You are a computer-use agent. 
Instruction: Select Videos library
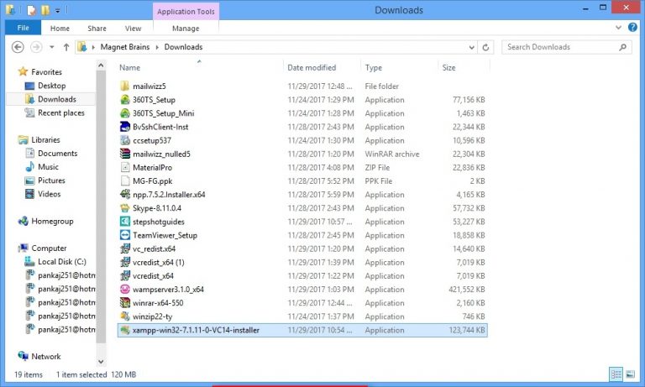coord(49,194)
